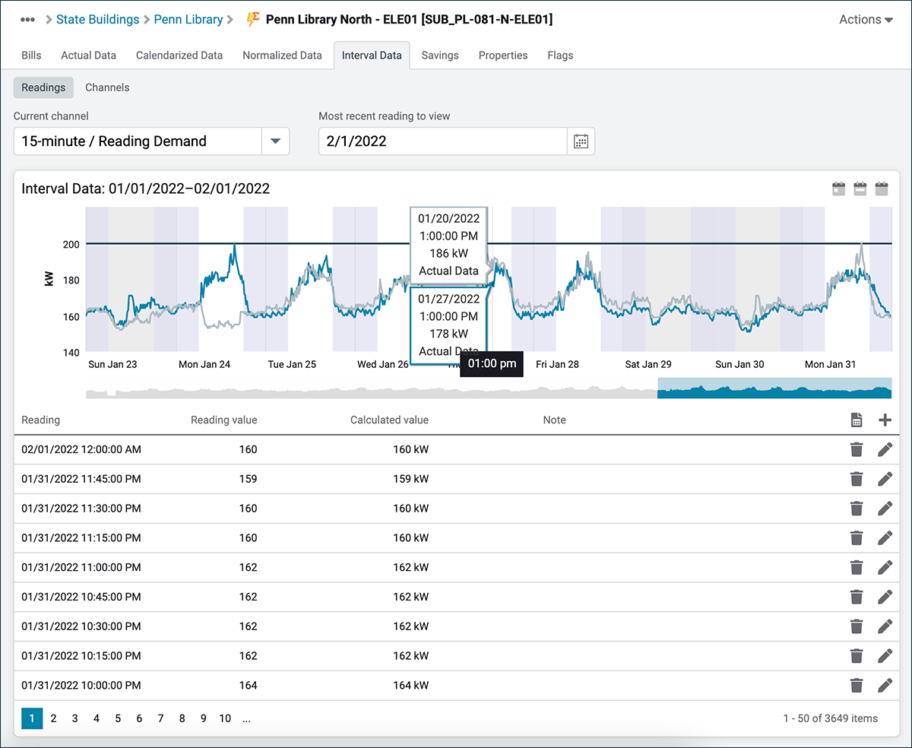
Task: Select the Readings sub-view toggle
Action: click(x=43, y=87)
